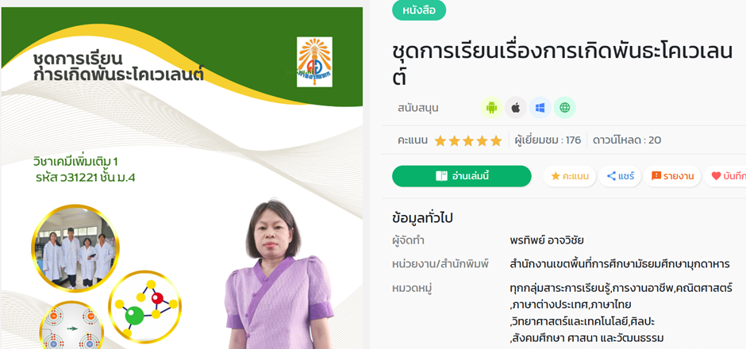Click the lab group photo circle

click(x=75, y=248)
